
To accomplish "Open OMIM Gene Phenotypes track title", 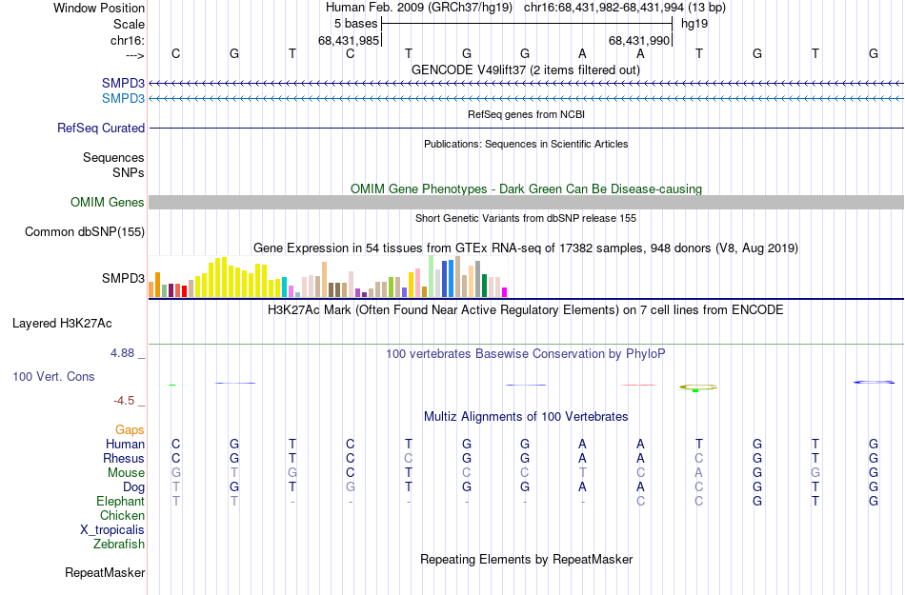I will 526,189.
